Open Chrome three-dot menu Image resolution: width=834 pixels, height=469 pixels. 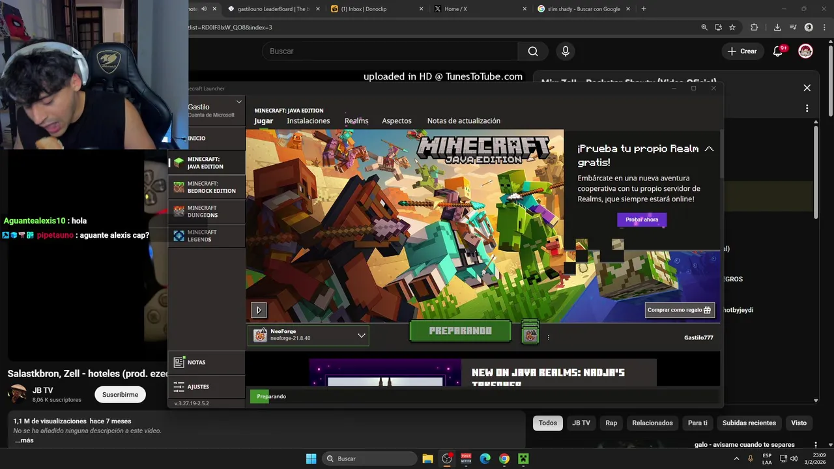point(824,27)
